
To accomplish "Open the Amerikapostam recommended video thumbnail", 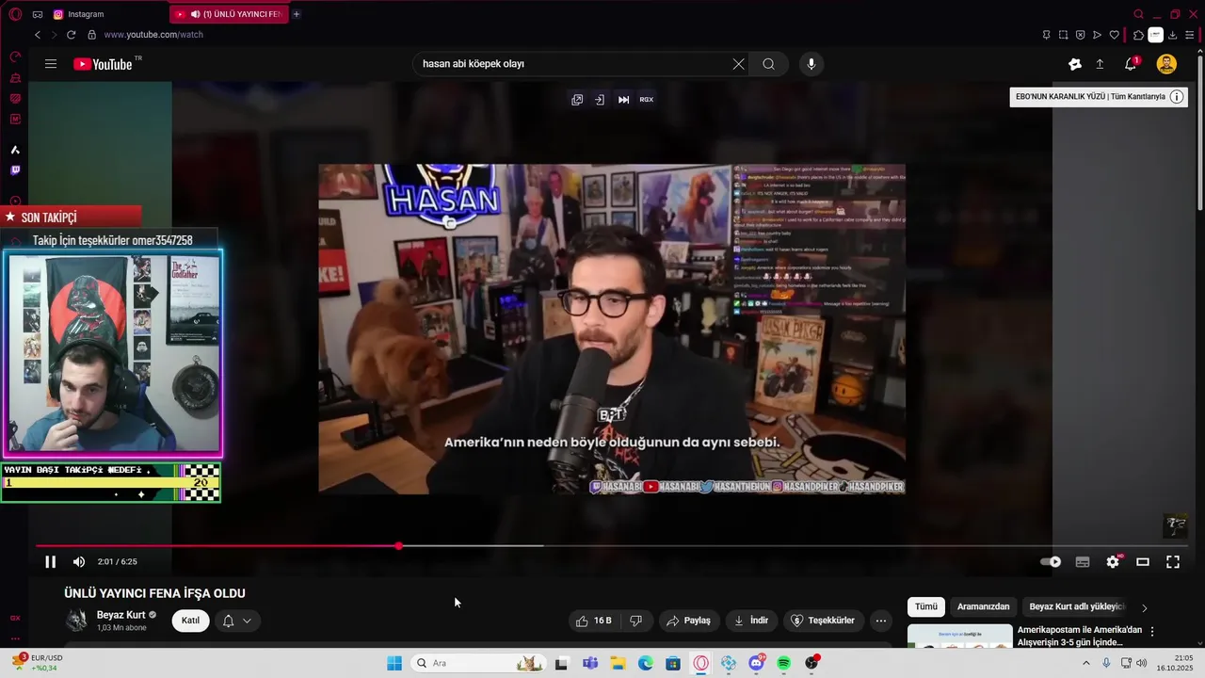I will point(960,637).
